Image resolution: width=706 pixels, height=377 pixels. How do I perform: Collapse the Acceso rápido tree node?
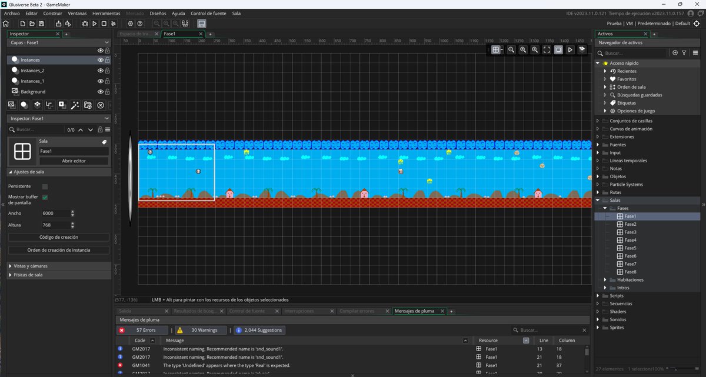pyautogui.click(x=598, y=63)
